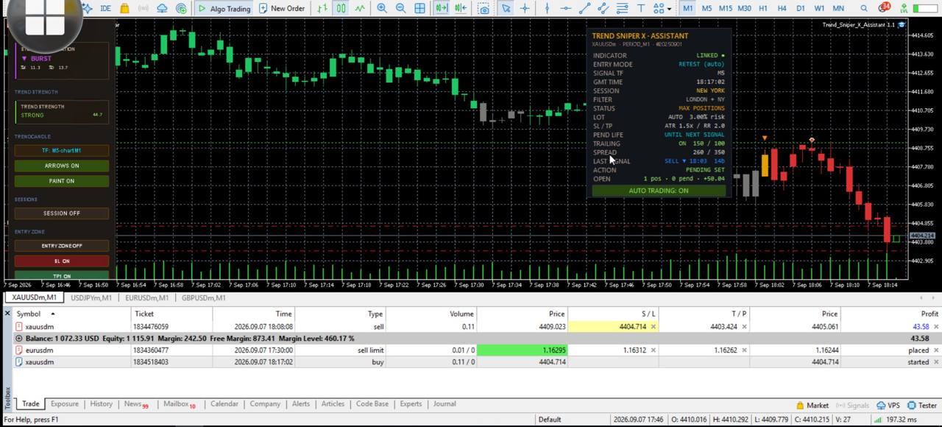Image resolution: width=942 pixels, height=427 pixels.
Task: Zoom in on the chart
Action: point(382,8)
